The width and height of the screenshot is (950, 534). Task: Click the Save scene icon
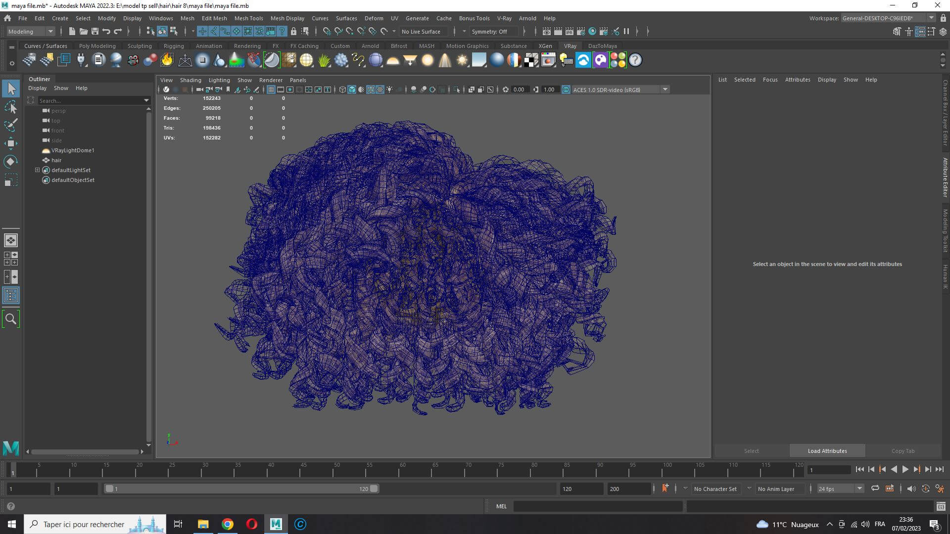[x=95, y=31]
